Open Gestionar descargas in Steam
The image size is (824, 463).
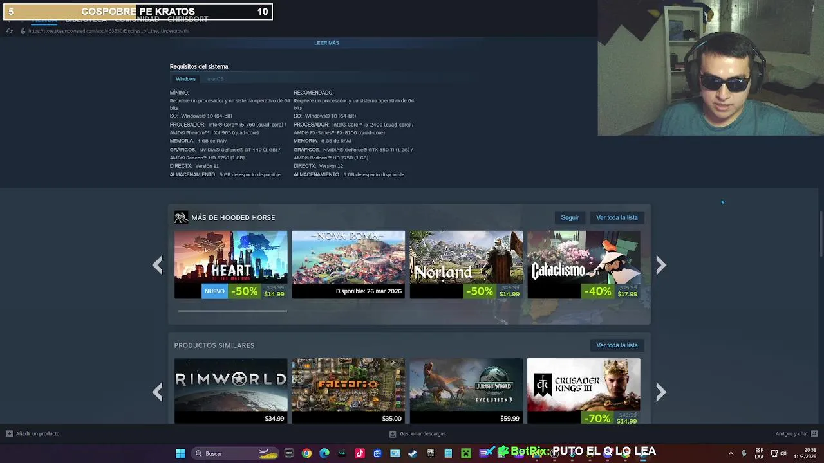pos(422,433)
